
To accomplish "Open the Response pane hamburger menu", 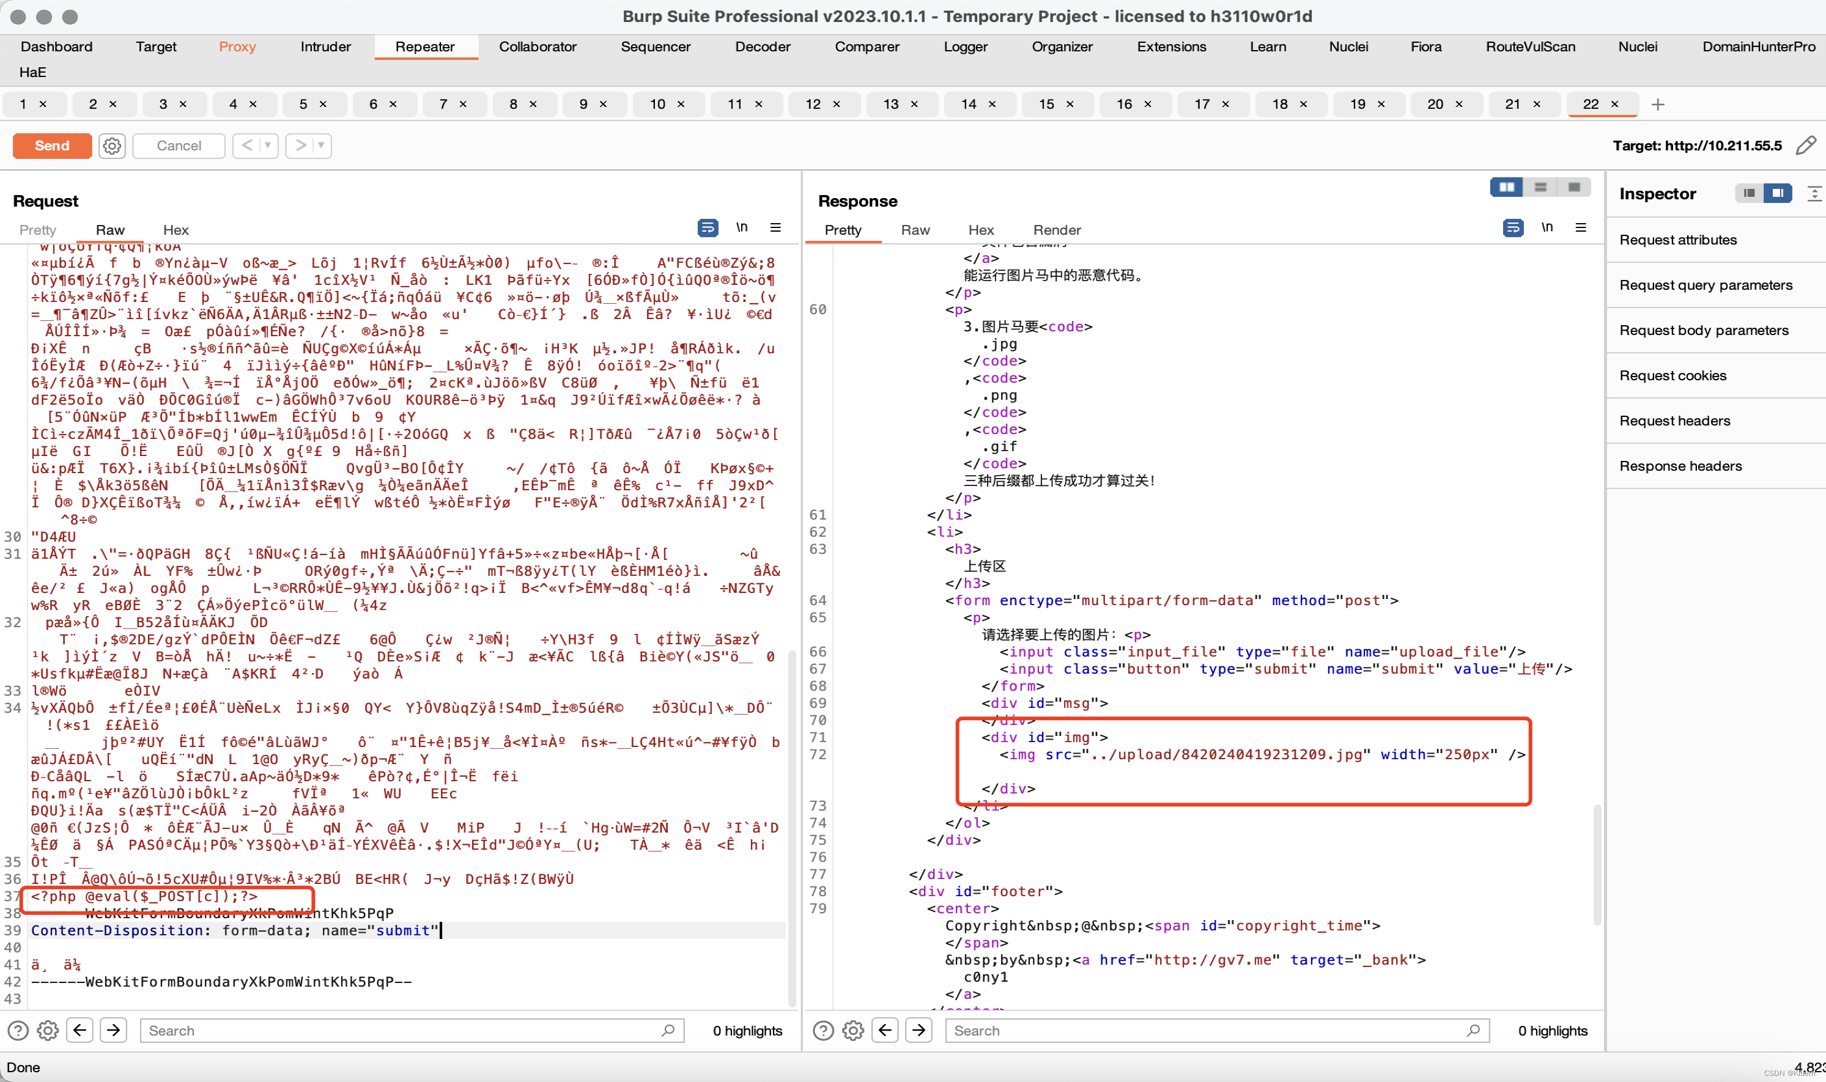I will pyautogui.click(x=1580, y=228).
